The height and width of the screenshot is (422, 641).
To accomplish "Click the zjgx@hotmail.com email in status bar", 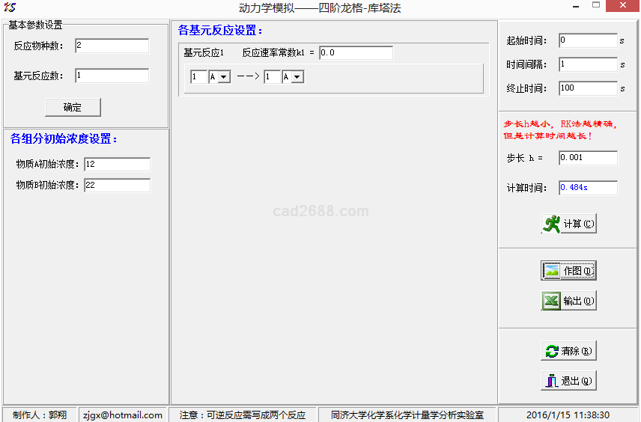I will click(123, 415).
